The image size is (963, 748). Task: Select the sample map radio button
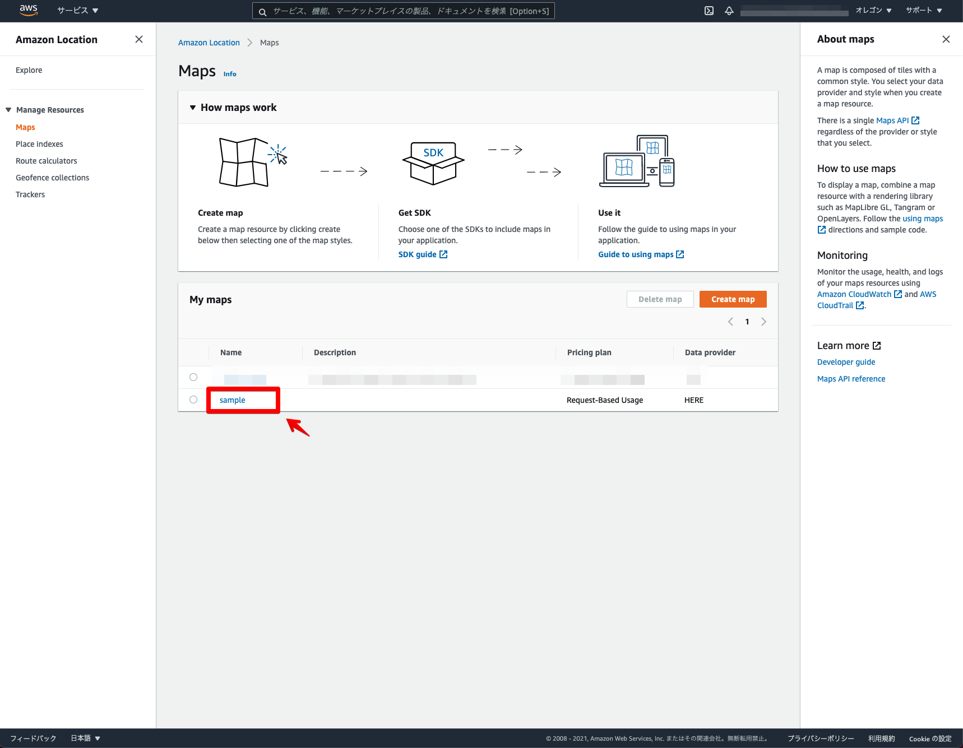(x=193, y=399)
